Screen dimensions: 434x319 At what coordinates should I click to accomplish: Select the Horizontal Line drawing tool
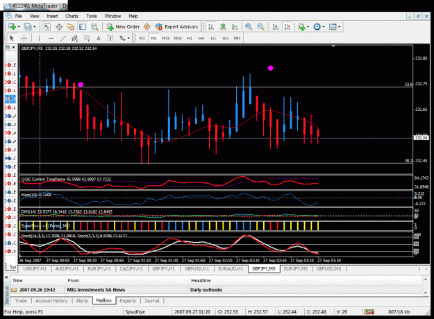coord(51,38)
